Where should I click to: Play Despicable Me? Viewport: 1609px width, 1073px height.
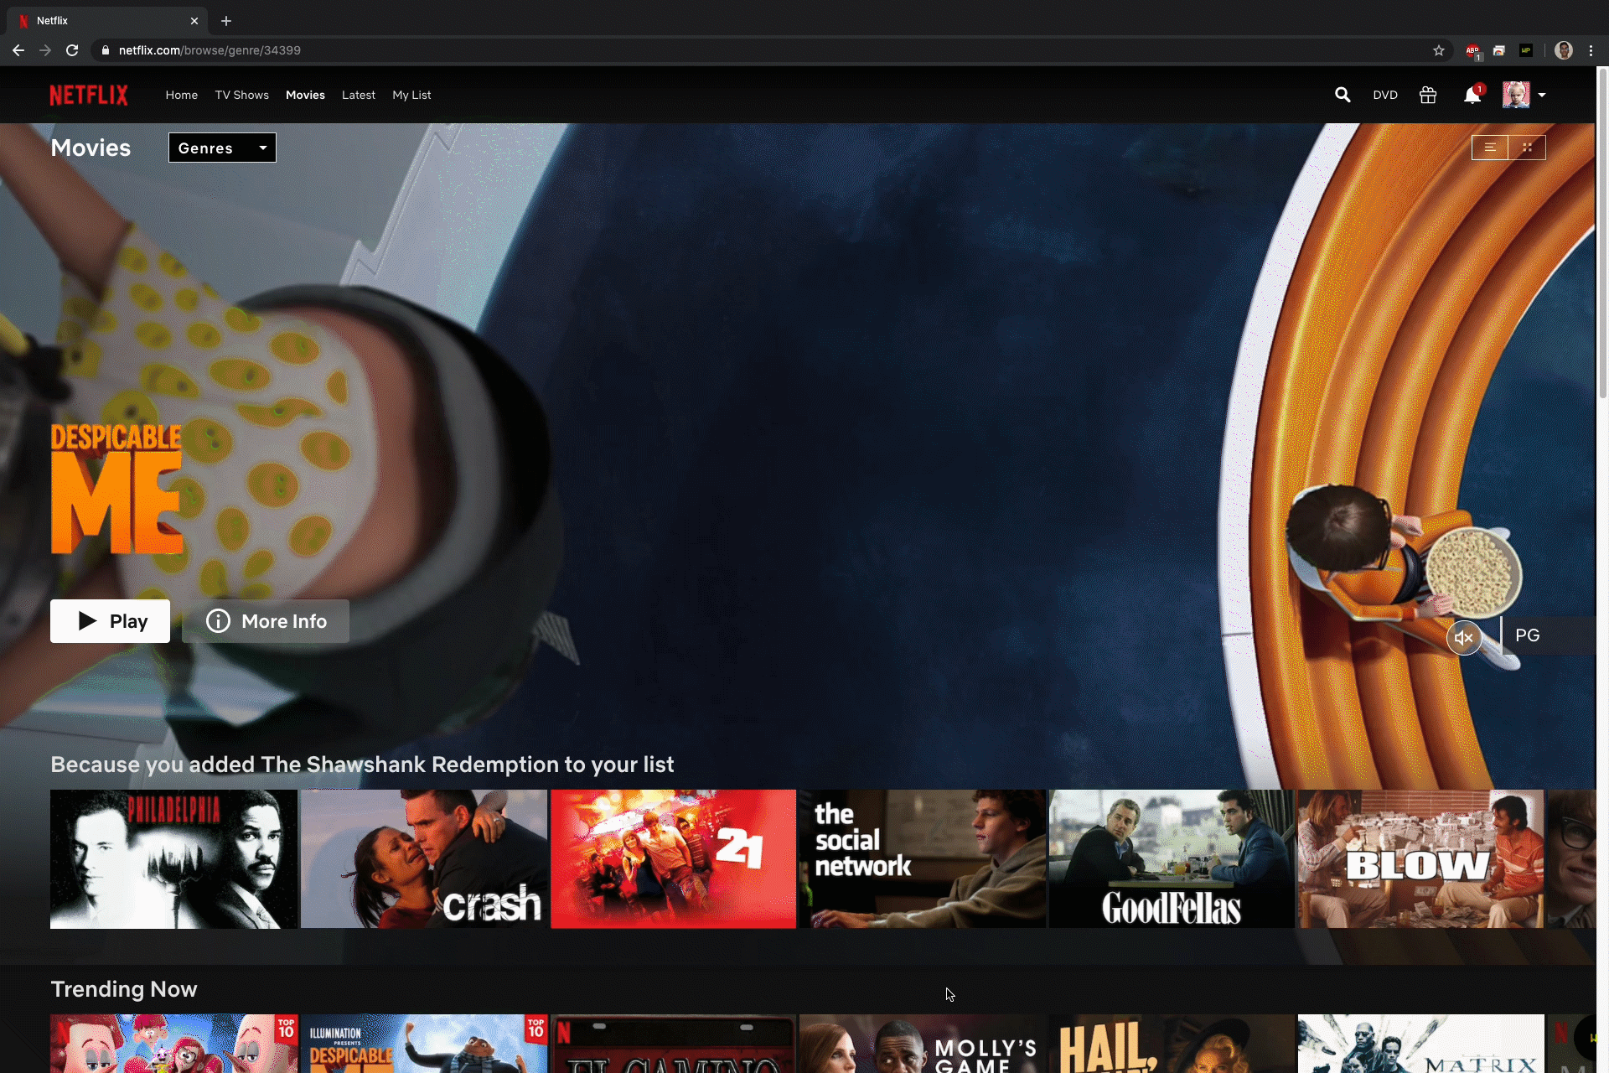pyautogui.click(x=110, y=621)
